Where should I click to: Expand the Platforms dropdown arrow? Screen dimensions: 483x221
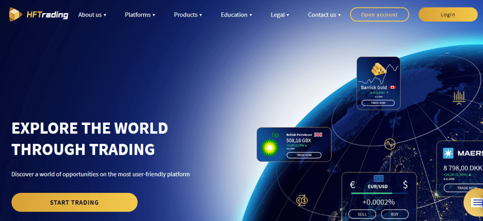pyautogui.click(x=154, y=15)
